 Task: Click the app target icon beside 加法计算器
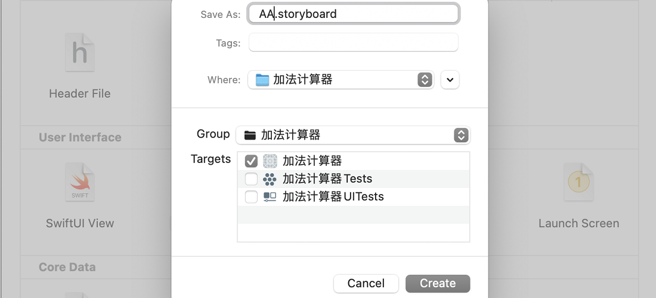tap(270, 161)
